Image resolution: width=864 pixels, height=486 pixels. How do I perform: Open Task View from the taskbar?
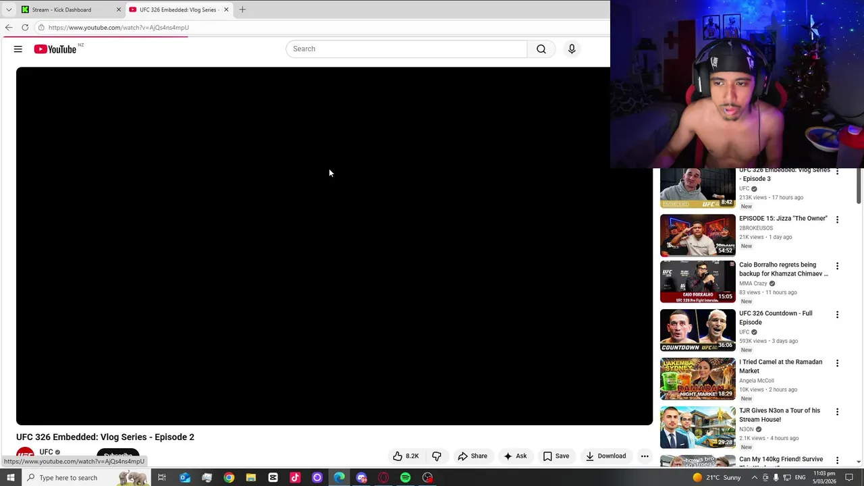(x=162, y=478)
